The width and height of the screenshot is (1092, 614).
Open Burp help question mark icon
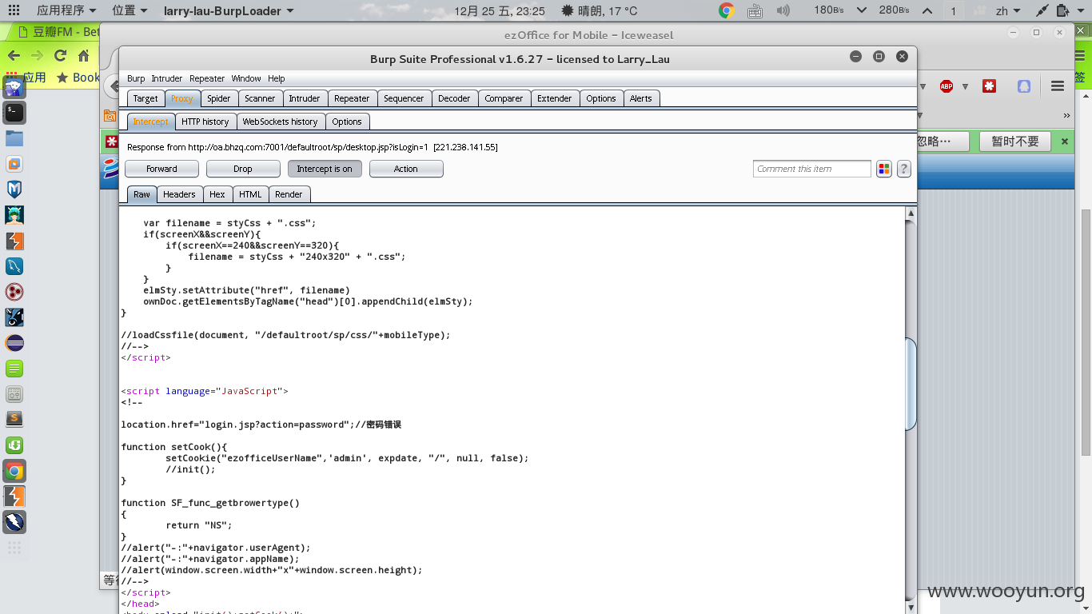click(x=904, y=169)
